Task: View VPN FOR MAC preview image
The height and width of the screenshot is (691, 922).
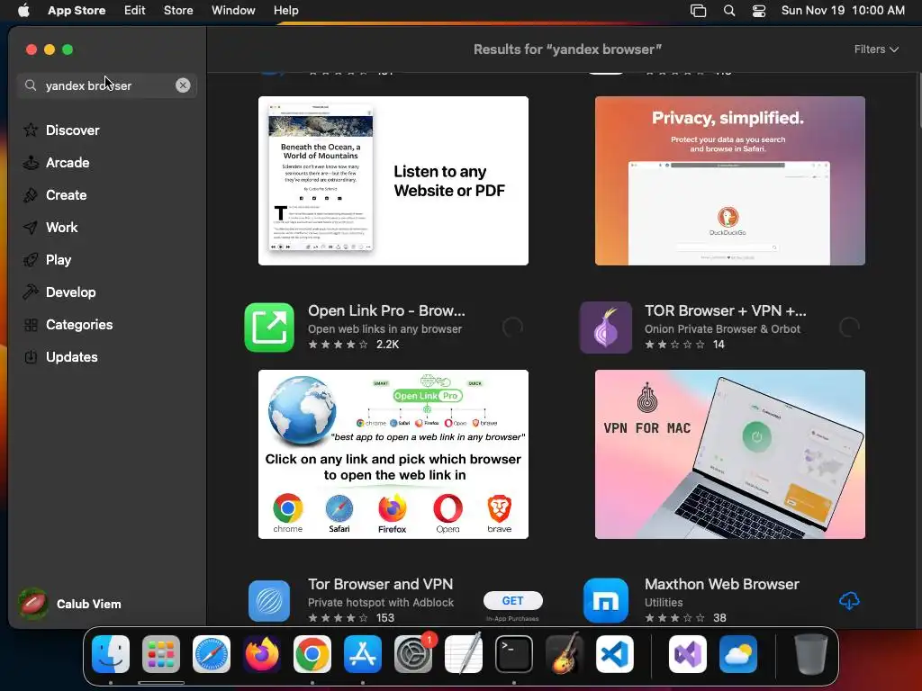Action: (729, 454)
